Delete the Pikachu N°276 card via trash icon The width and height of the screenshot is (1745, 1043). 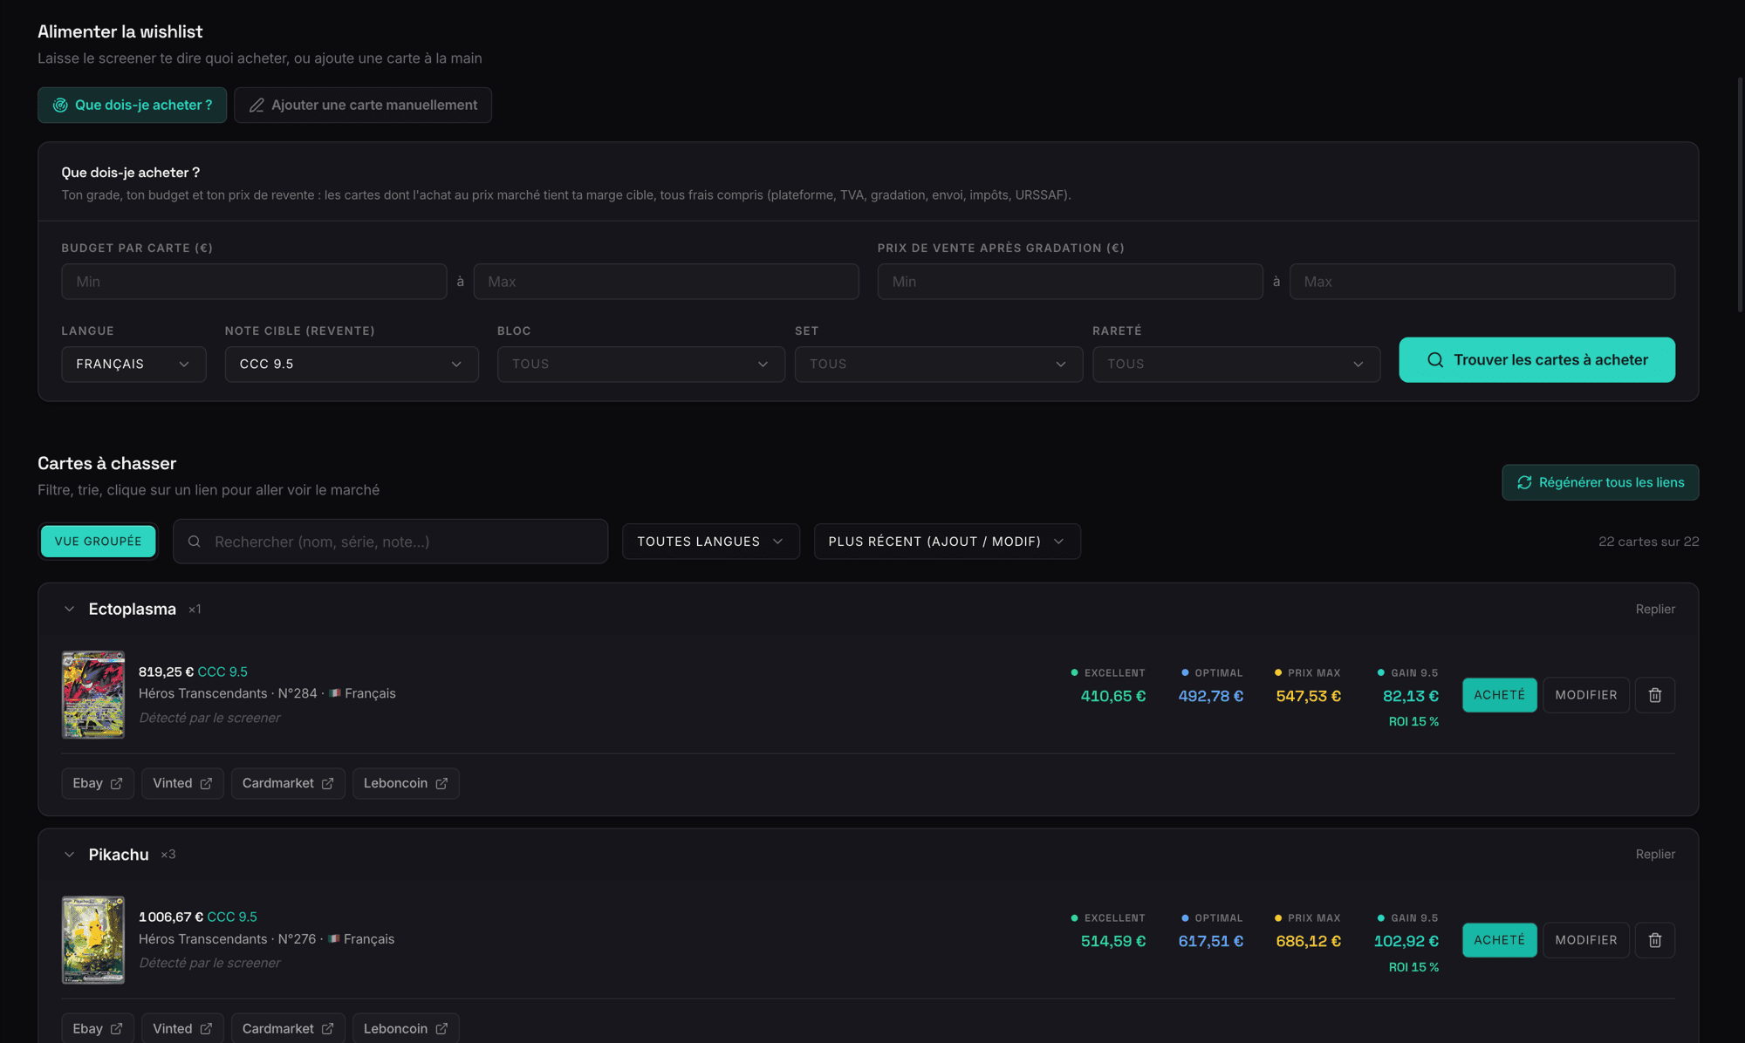point(1654,940)
